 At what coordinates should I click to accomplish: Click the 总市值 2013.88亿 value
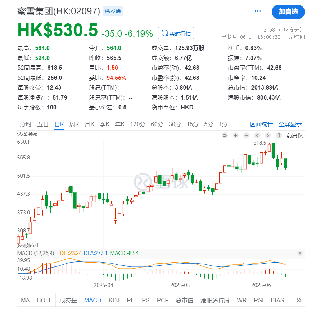(265, 88)
